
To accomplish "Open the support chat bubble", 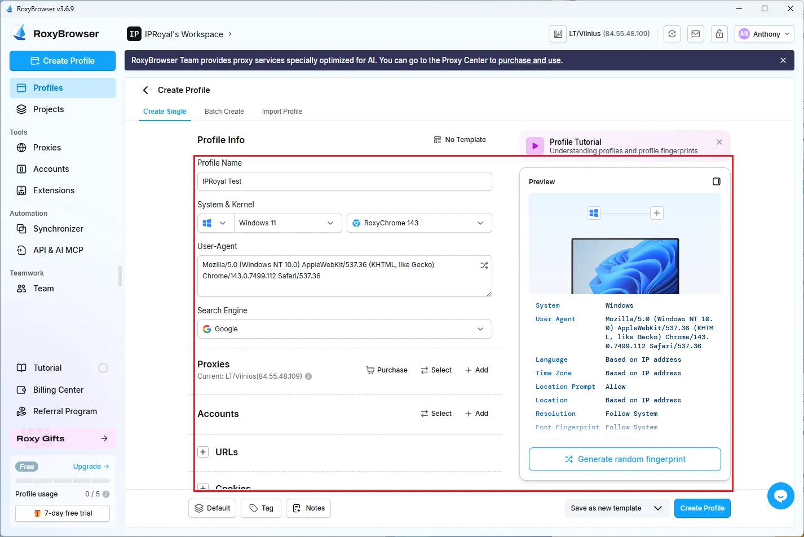I will (x=780, y=496).
